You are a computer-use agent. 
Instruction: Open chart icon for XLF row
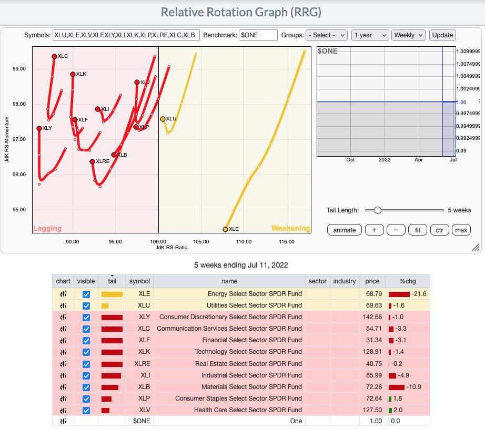click(63, 341)
